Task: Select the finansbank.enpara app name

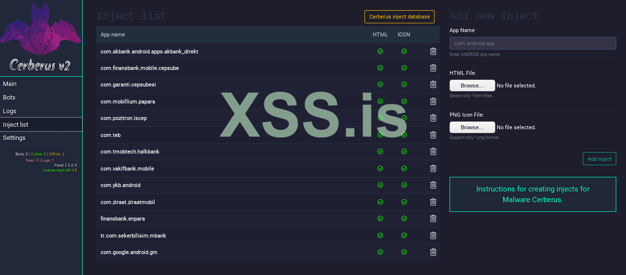Action: (123, 219)
